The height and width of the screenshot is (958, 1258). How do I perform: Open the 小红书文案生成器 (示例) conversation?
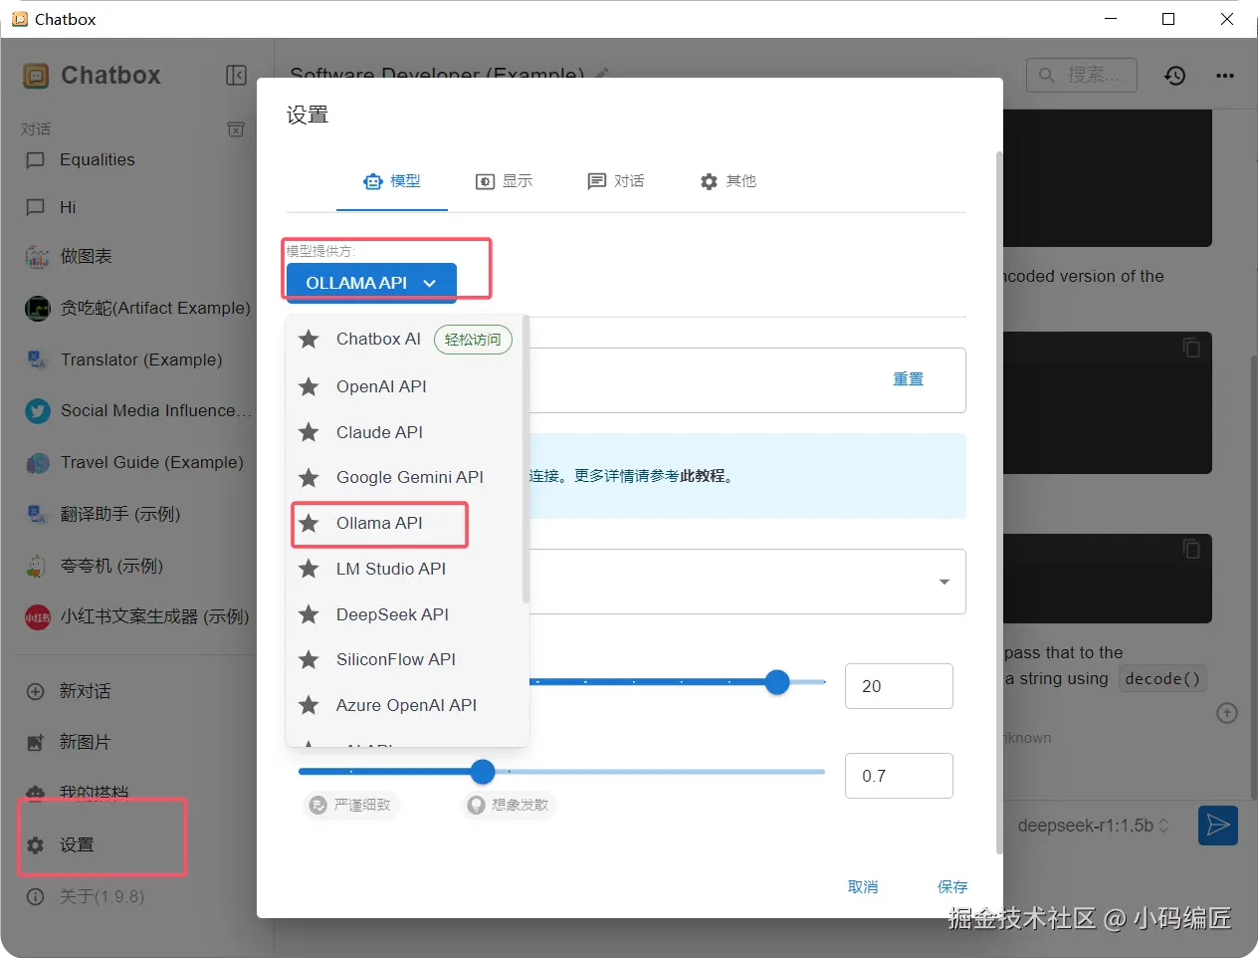click(x=137, y=616)
